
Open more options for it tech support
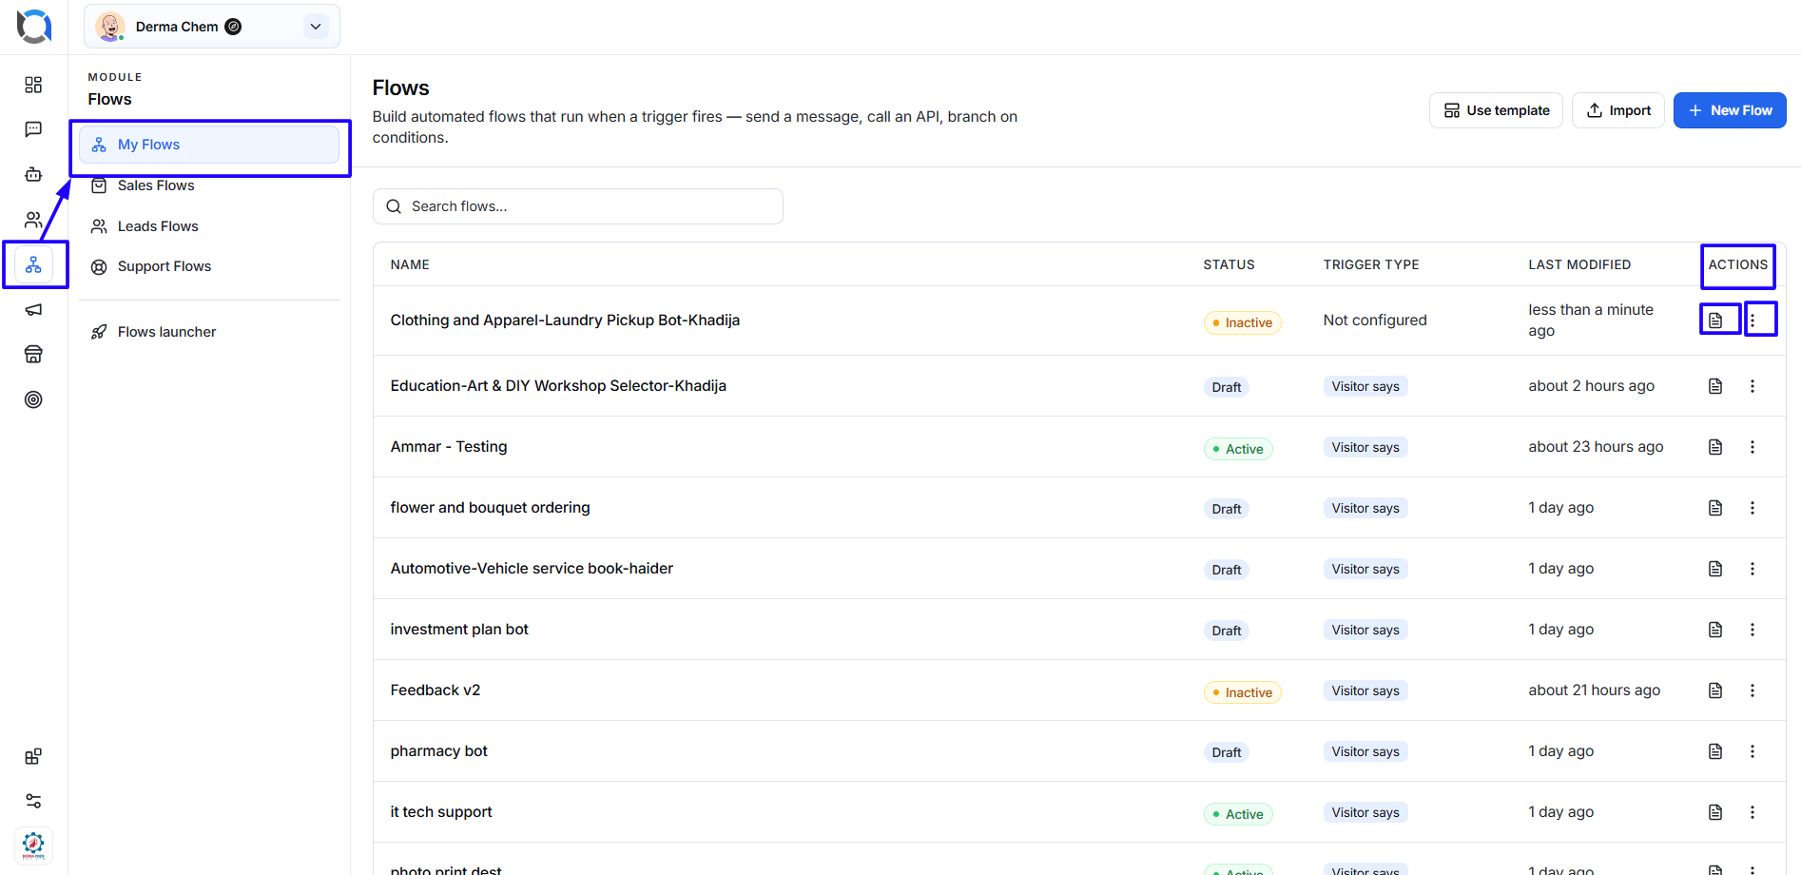click(x=1753, y=812)
